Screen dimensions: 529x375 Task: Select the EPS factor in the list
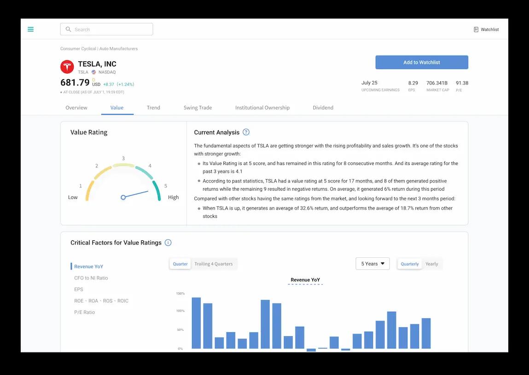point(79,289)
